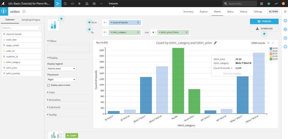Switch to the Settings tab

click(258, 11)
